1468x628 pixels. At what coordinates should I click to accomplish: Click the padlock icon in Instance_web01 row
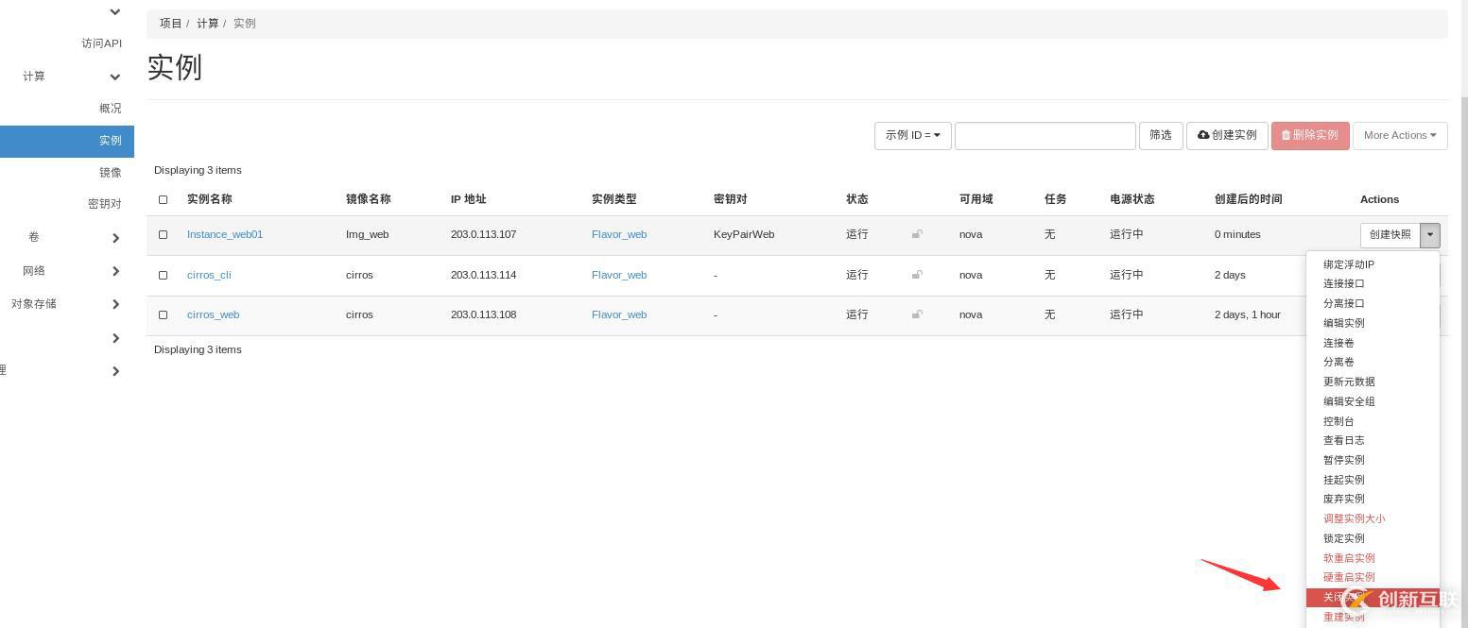[x=917, y=234]
